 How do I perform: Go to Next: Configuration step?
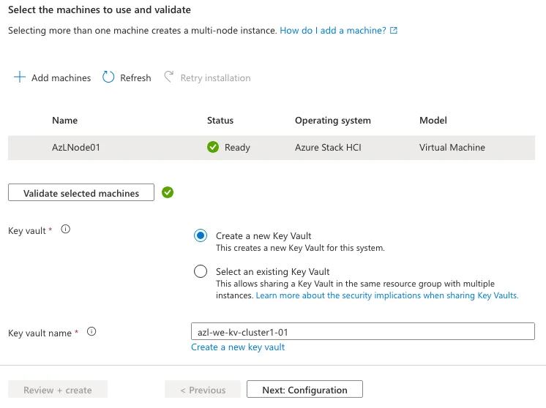[x=304, y=390]
